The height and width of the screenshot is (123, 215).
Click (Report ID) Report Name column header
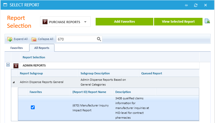tap(89, 92)
